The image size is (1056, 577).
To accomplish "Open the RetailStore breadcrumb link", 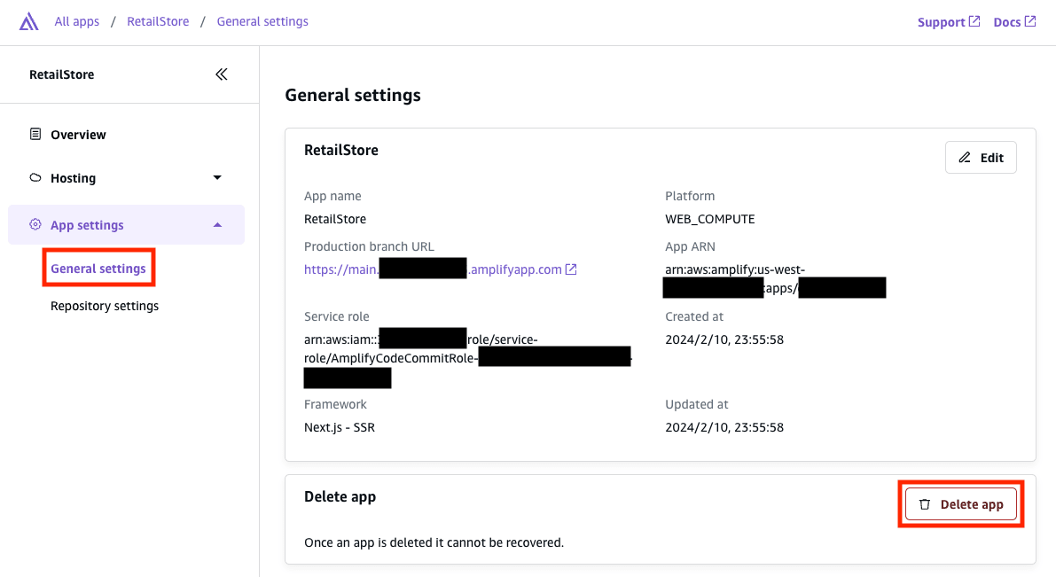I will (158, 21).
